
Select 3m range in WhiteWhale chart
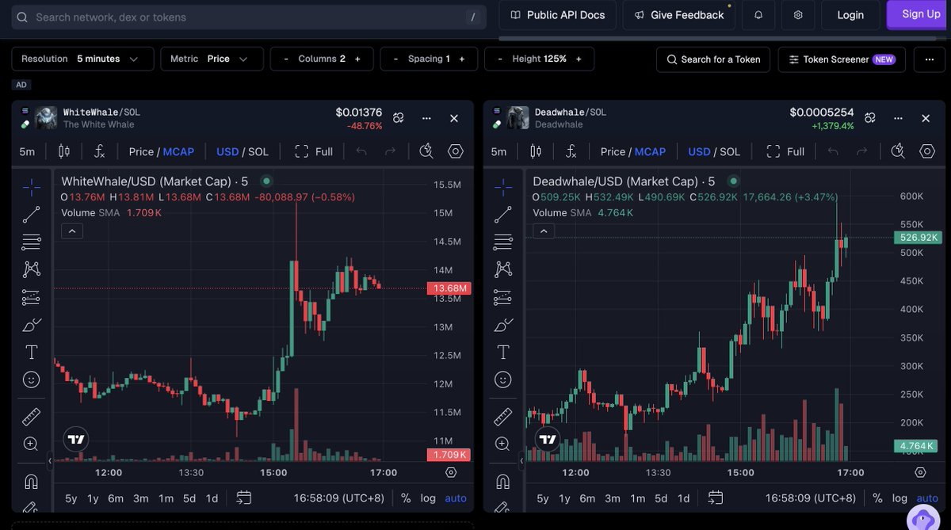click(141, 498)
